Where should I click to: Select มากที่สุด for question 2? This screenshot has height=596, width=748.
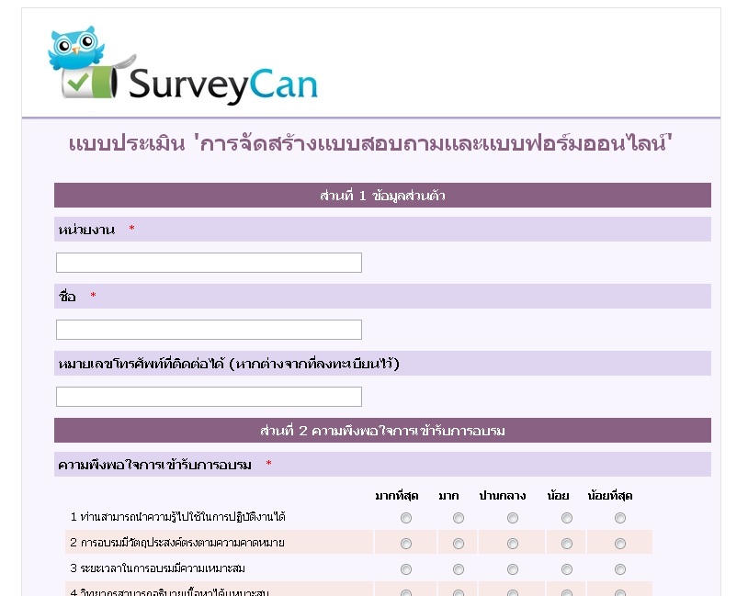pyautogui.click(x=406, y=544)
